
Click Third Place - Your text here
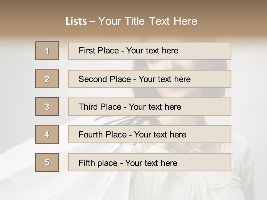tap(150, 107)
